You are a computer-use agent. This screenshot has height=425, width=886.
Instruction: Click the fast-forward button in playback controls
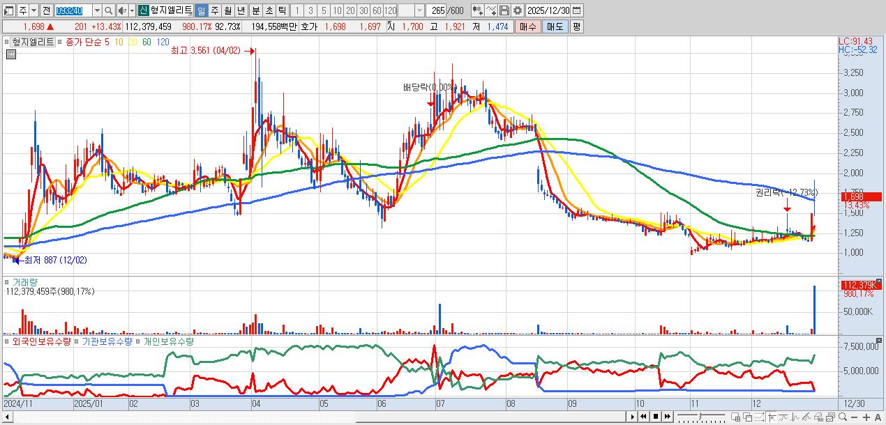(668, 417)
